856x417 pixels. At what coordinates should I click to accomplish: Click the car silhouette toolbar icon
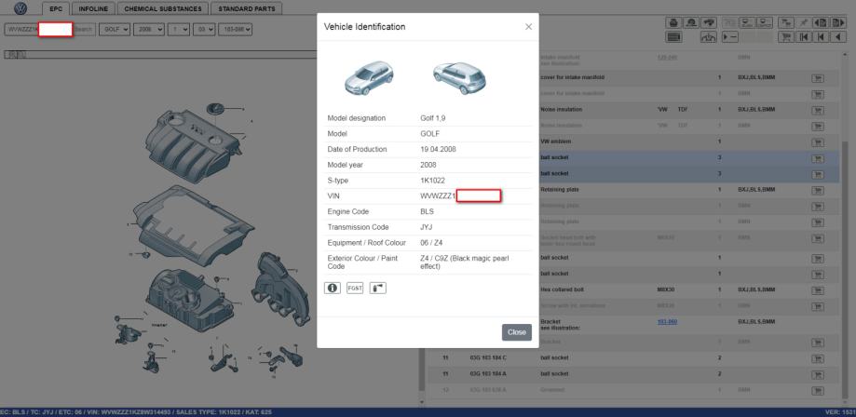click(x=709, y=22)
